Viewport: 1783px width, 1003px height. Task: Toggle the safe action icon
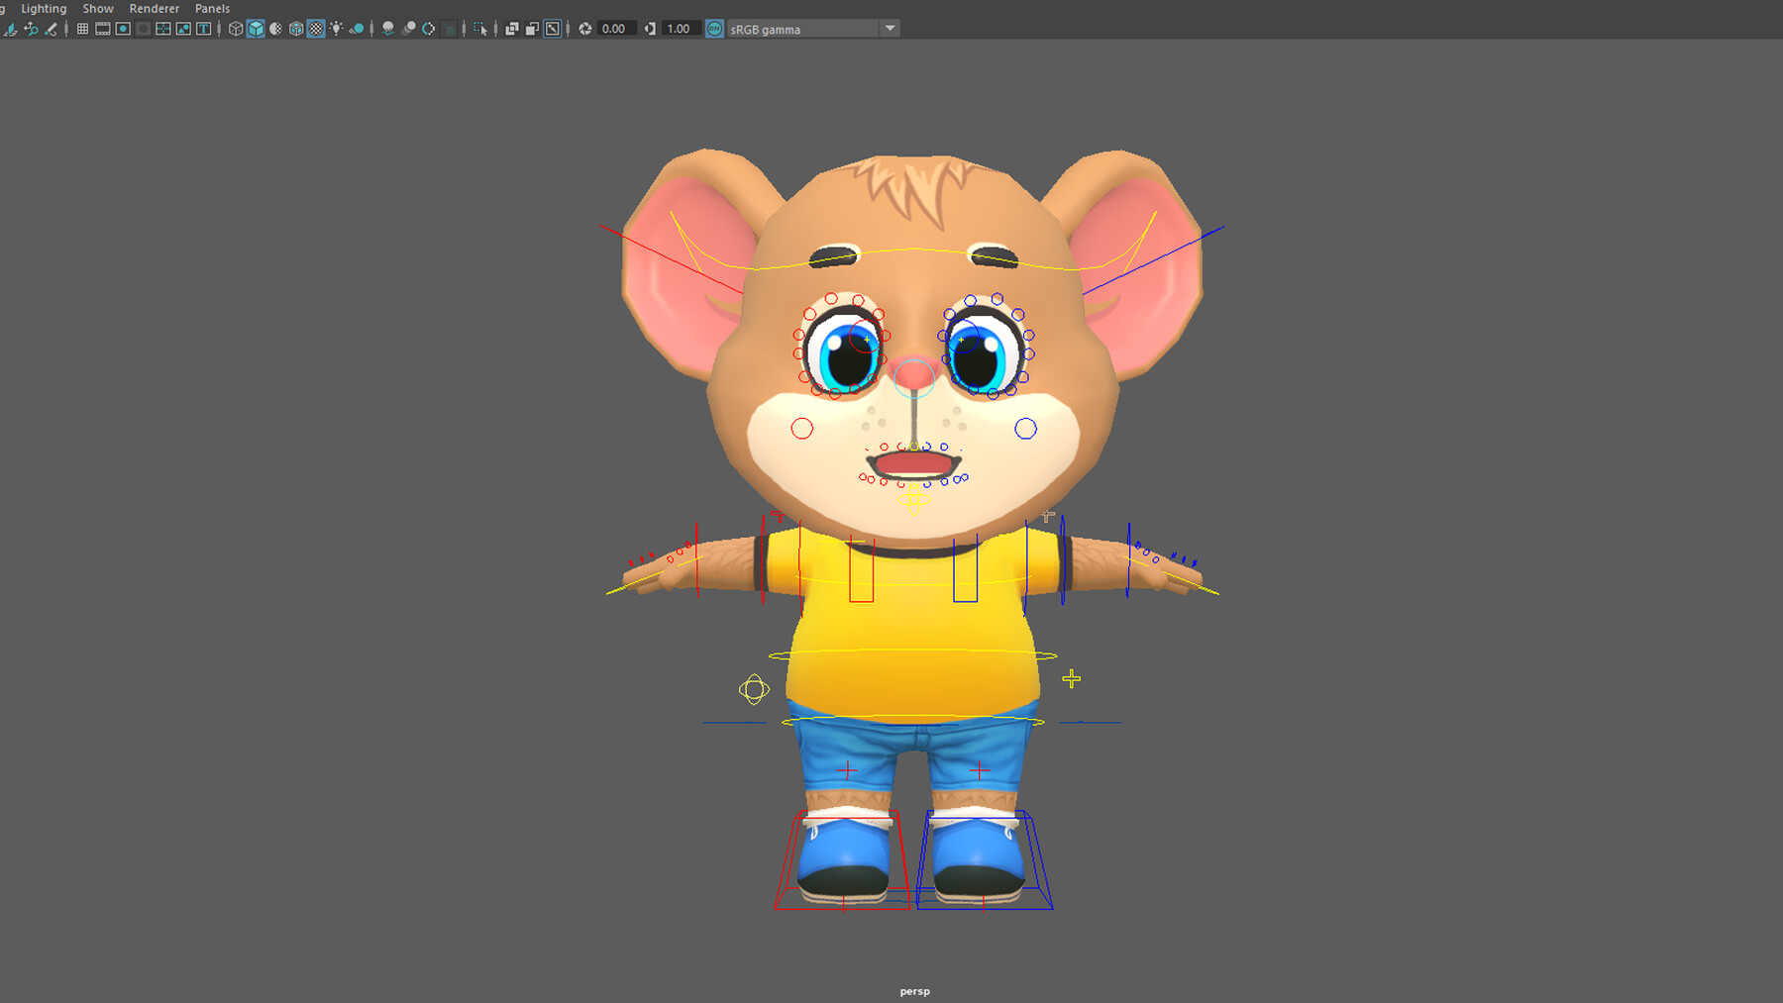click(183, 29)
